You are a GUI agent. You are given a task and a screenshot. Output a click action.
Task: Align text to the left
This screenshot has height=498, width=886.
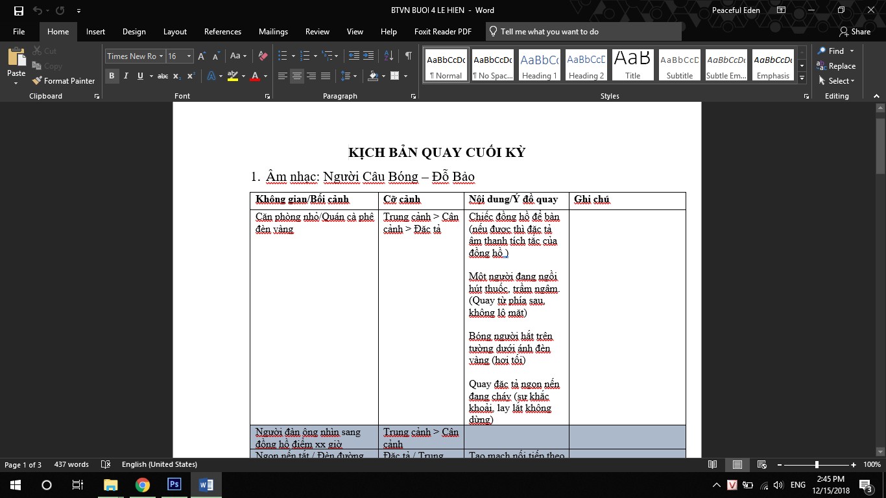click(x=282, y=76)
